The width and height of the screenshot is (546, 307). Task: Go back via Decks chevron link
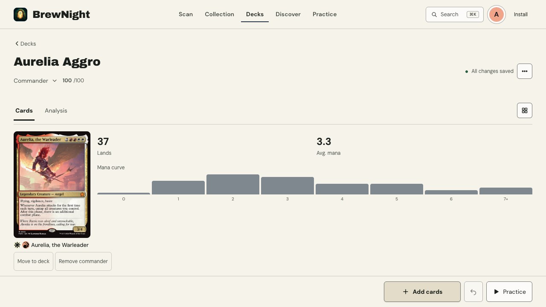point(26,43)
